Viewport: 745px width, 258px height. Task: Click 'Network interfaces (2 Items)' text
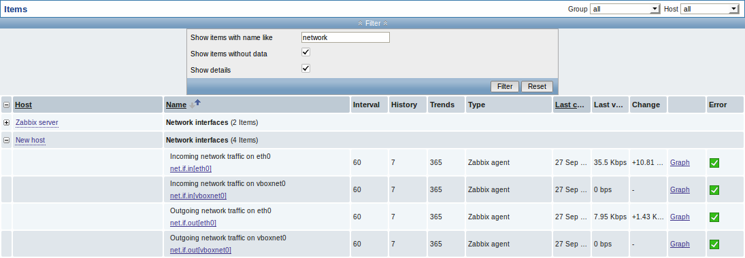click(212, 122)
